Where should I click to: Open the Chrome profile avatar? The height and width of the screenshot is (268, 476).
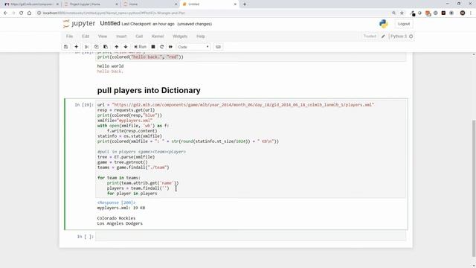[x=463, y=13]
